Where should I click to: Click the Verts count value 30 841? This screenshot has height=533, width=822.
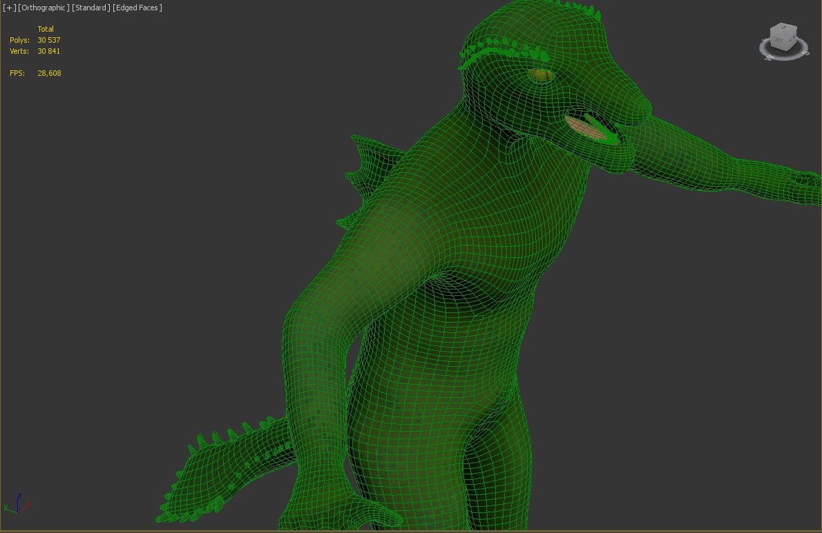tap(49, 51)
